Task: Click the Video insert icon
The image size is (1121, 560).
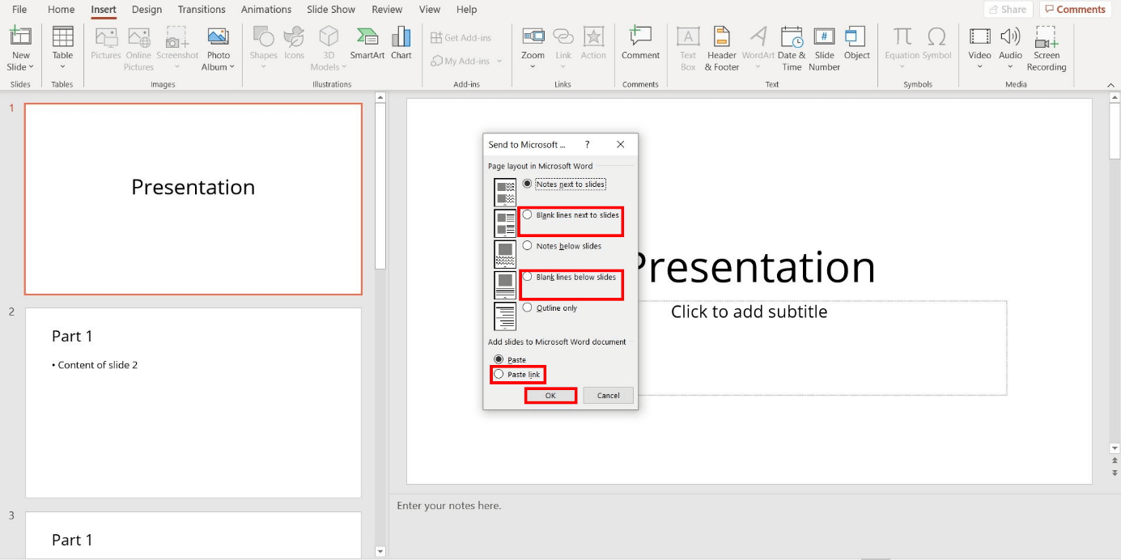Action: pos(979,37)
